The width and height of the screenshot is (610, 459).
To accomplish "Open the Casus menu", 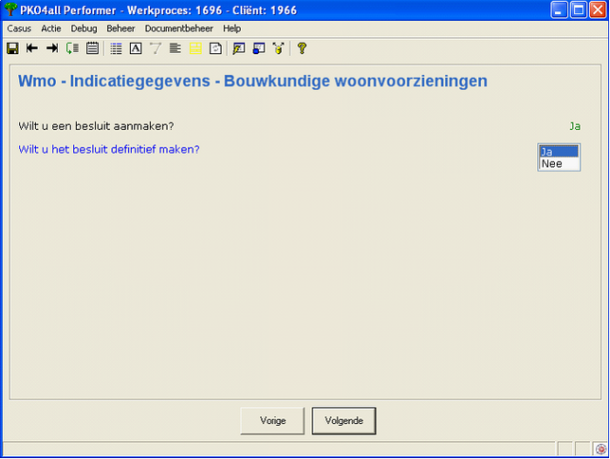I will coord(19,28).
